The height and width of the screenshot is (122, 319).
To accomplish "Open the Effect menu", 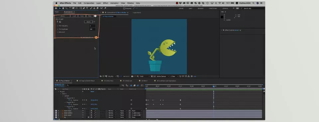I will pos(106,3).
